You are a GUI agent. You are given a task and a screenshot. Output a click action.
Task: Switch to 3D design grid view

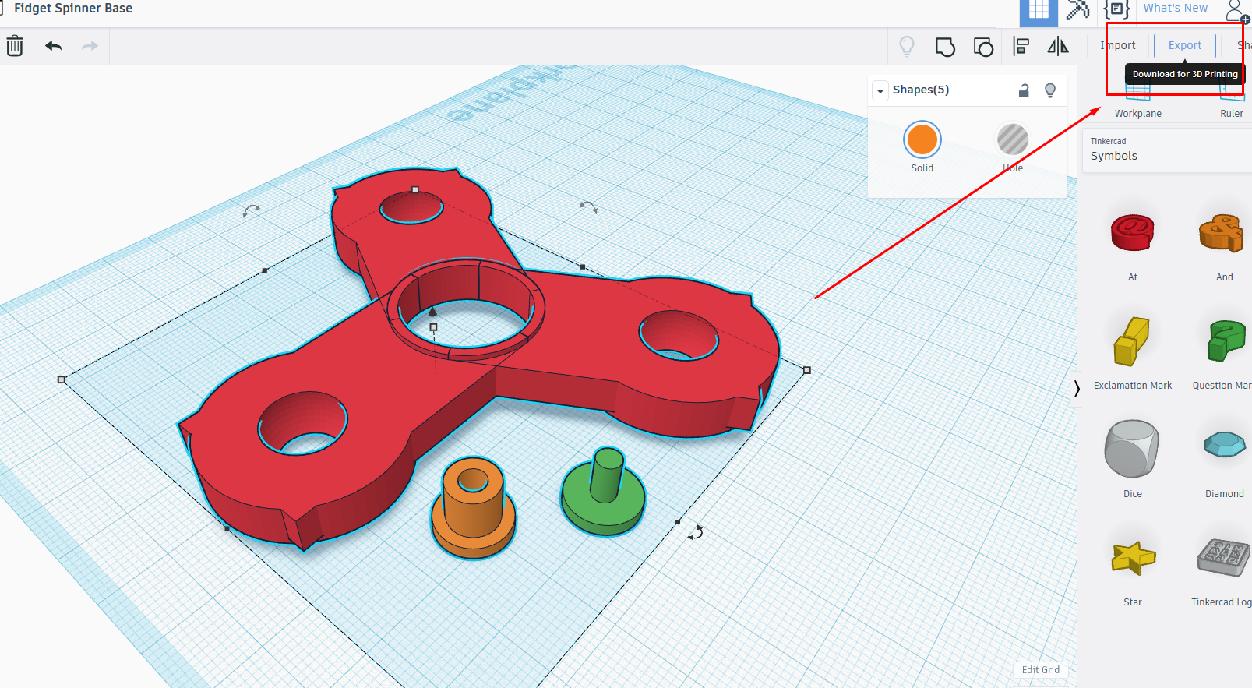tap(1039, 11)
